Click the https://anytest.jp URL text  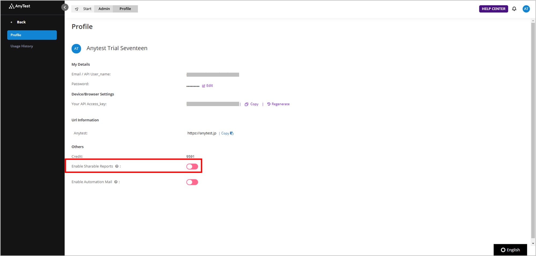pos(202,133)
